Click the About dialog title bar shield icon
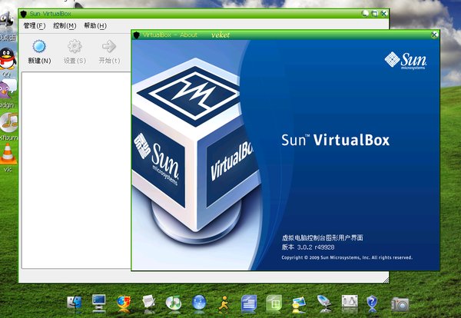This screenshot has height=318, width=461. 137,35
